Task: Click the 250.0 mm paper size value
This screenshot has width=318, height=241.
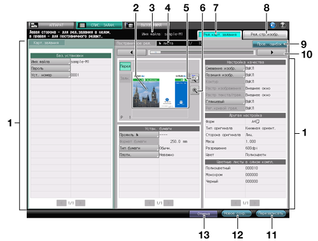Action: click(179, 141)
